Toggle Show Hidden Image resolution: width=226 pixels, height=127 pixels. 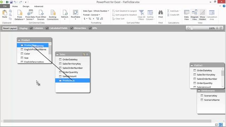tap(202, 15)
